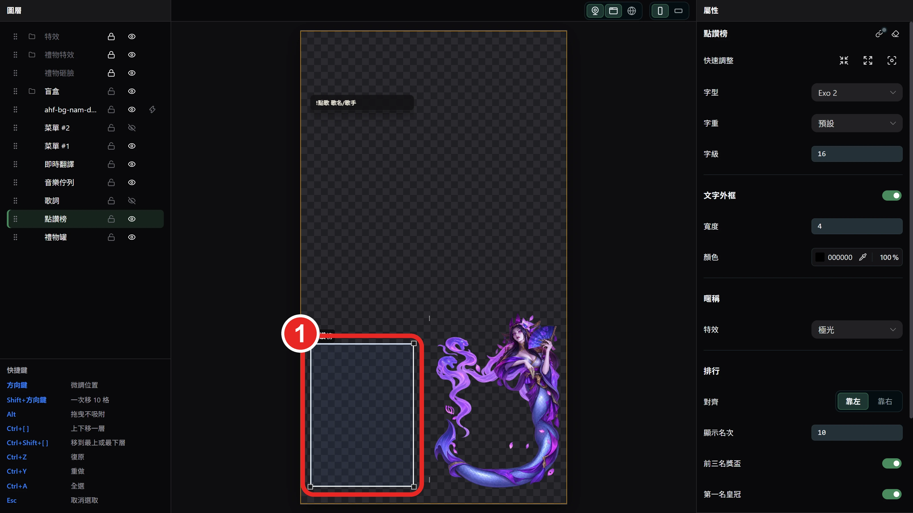Click the lightning icon on ahf-bg-nam-d layer
The height and width of the screenshot is (513, 913).
coord(152,109)
